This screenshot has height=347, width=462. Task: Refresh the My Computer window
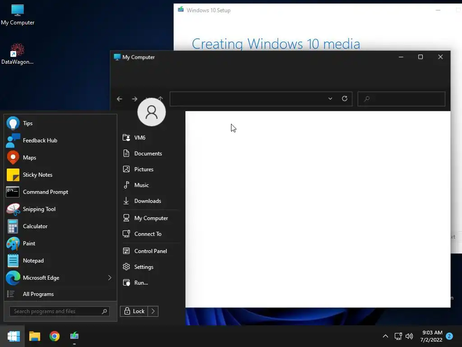(344, 98)
